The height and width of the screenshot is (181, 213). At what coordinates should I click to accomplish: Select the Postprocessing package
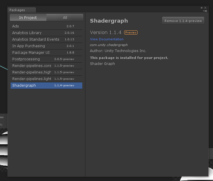click(46, 59)
